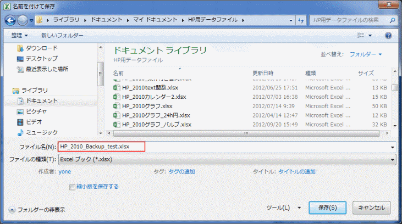Sort by 種類 column header
The image size is (402, 224).
[310, 73]
